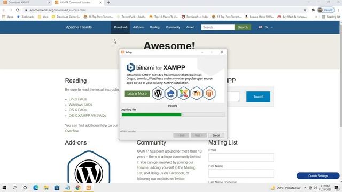Open the Hosting menu item
This screenshot has height=192, width=342.
point(154,27)
